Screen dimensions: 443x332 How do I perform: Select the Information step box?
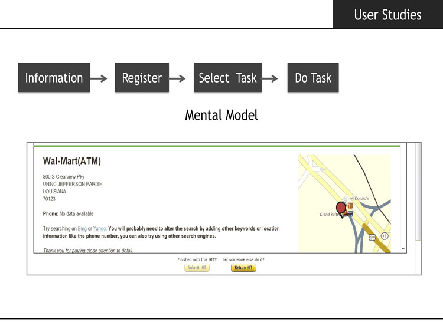(54, 78)
